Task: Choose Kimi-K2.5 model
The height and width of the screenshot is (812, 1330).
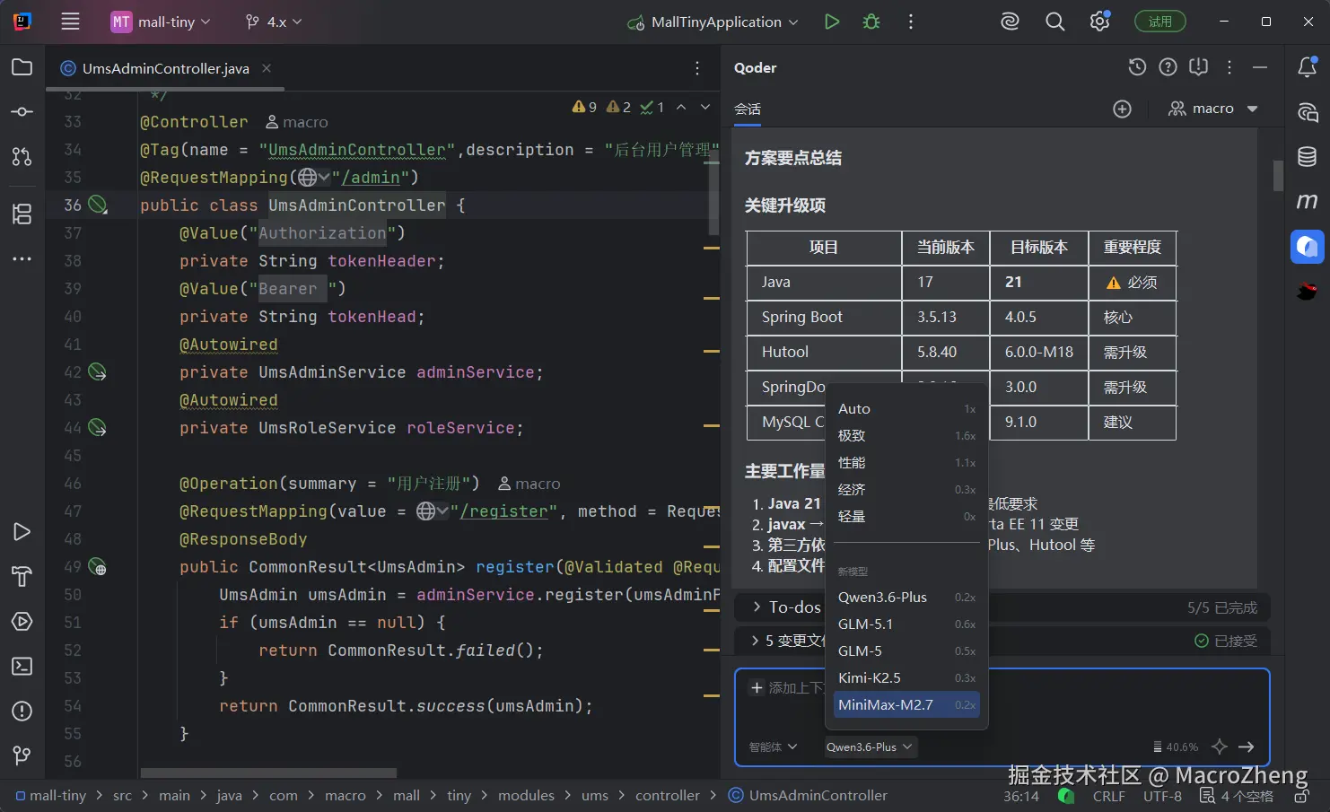Action: pos(906,677)
